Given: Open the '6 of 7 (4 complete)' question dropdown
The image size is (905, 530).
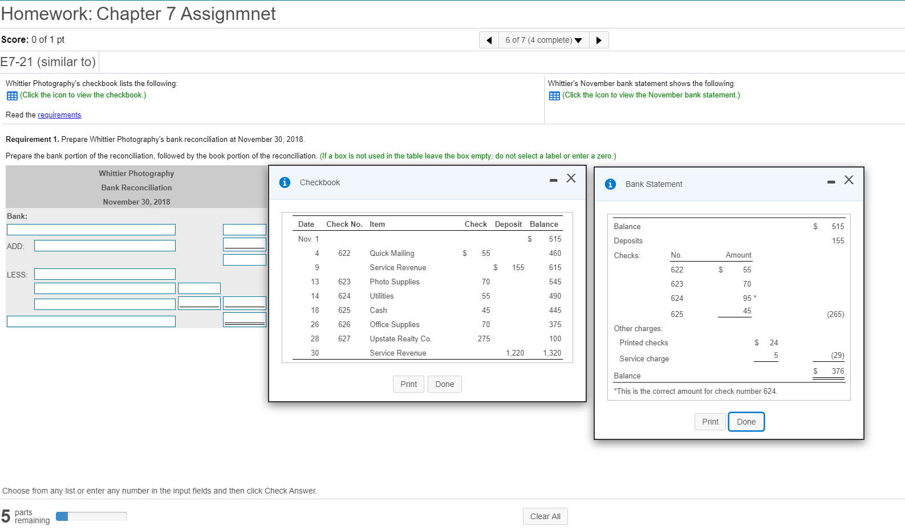Looking at the screenshot, I should [543, 40].
